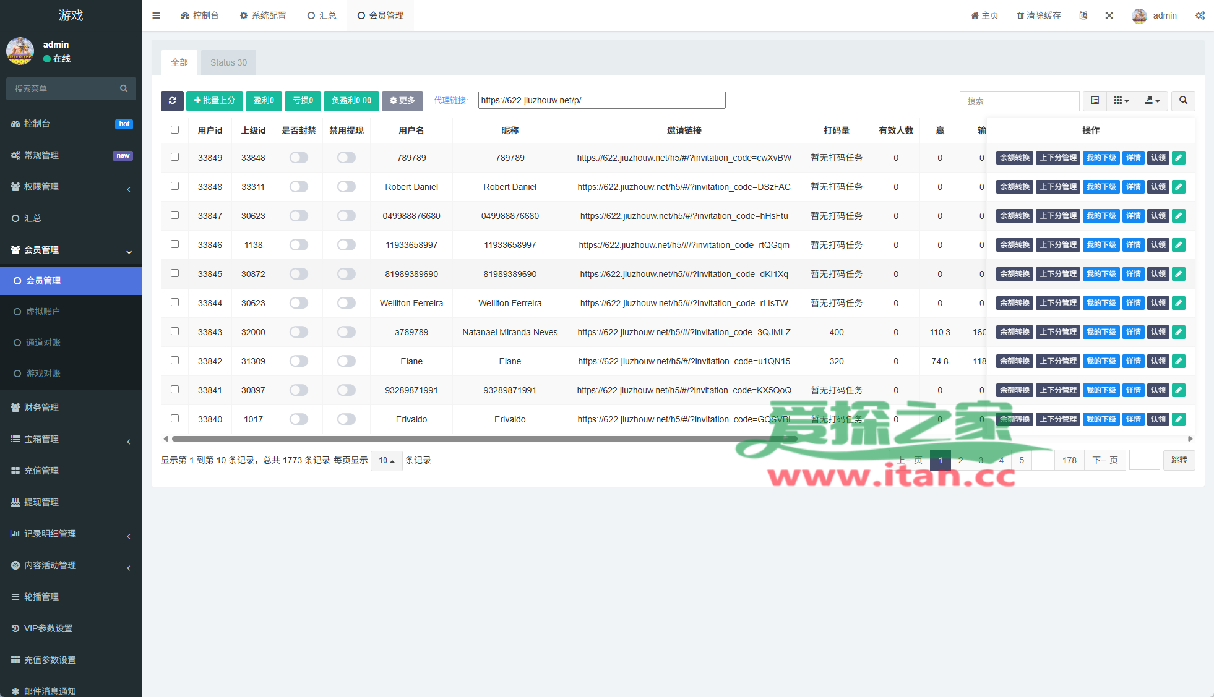Click 详情 for user 33842
Screen dimensions: 1214x697
click(x=1134, y=361)
